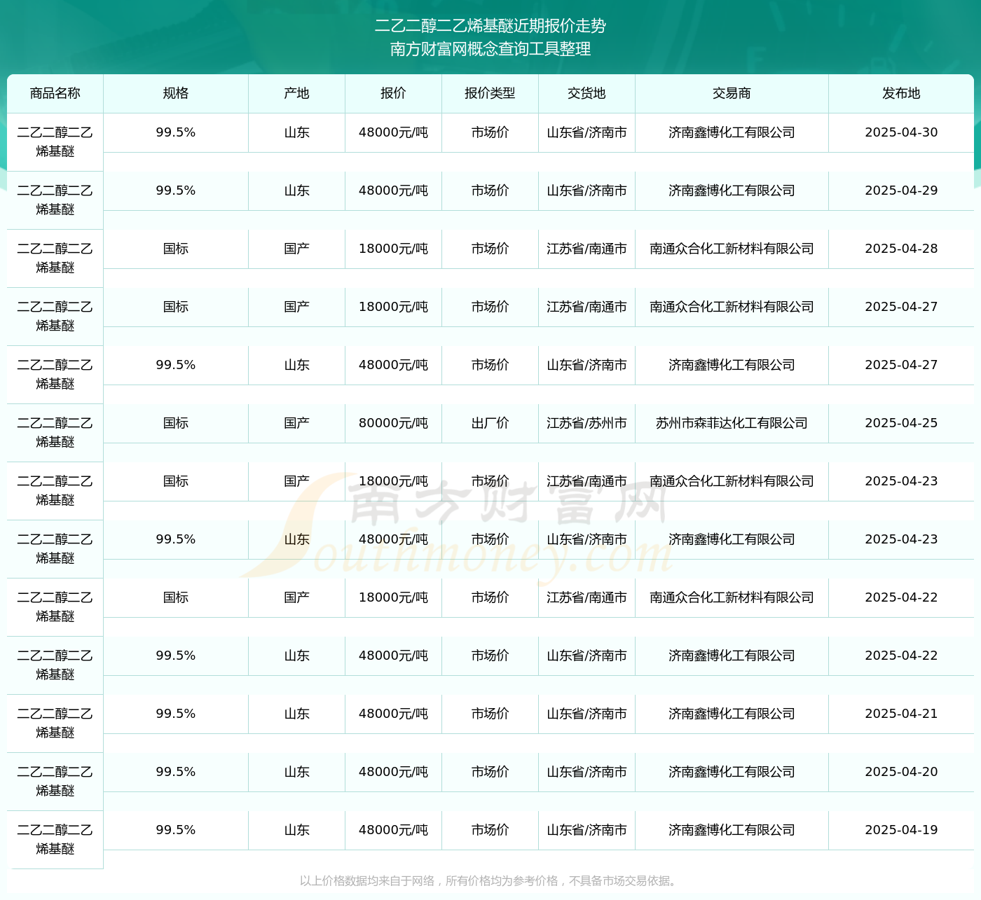This screenshot has height=900, width=981.
Task: Click the date cell 2025-04-25
Action: click(x=902, y=423)
